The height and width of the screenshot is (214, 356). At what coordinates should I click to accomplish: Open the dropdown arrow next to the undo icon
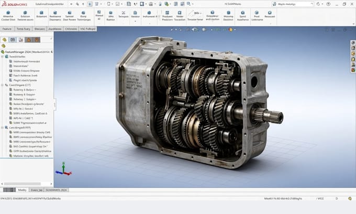click(x=322, y=4)
